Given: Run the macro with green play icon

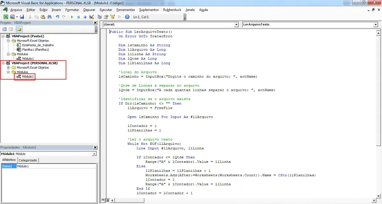Looking at the screenshot, I should (x=72, y=17).
